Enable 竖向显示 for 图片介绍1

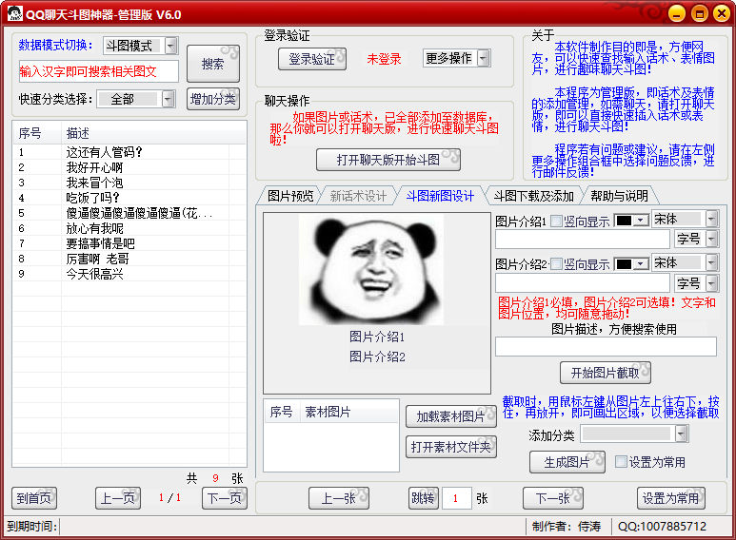[556, 222]
